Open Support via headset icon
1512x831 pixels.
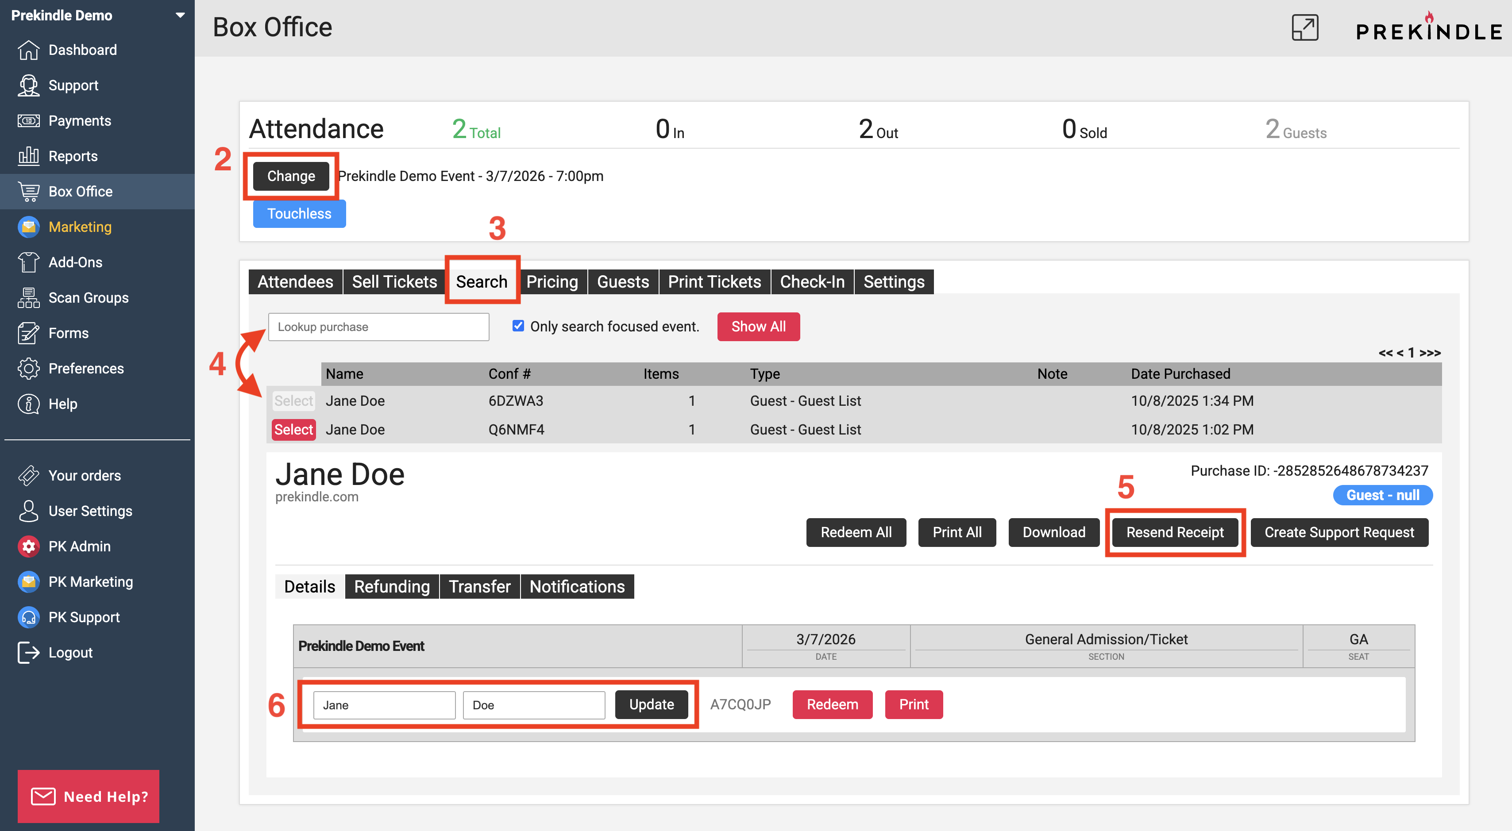[x=28, y=86]
